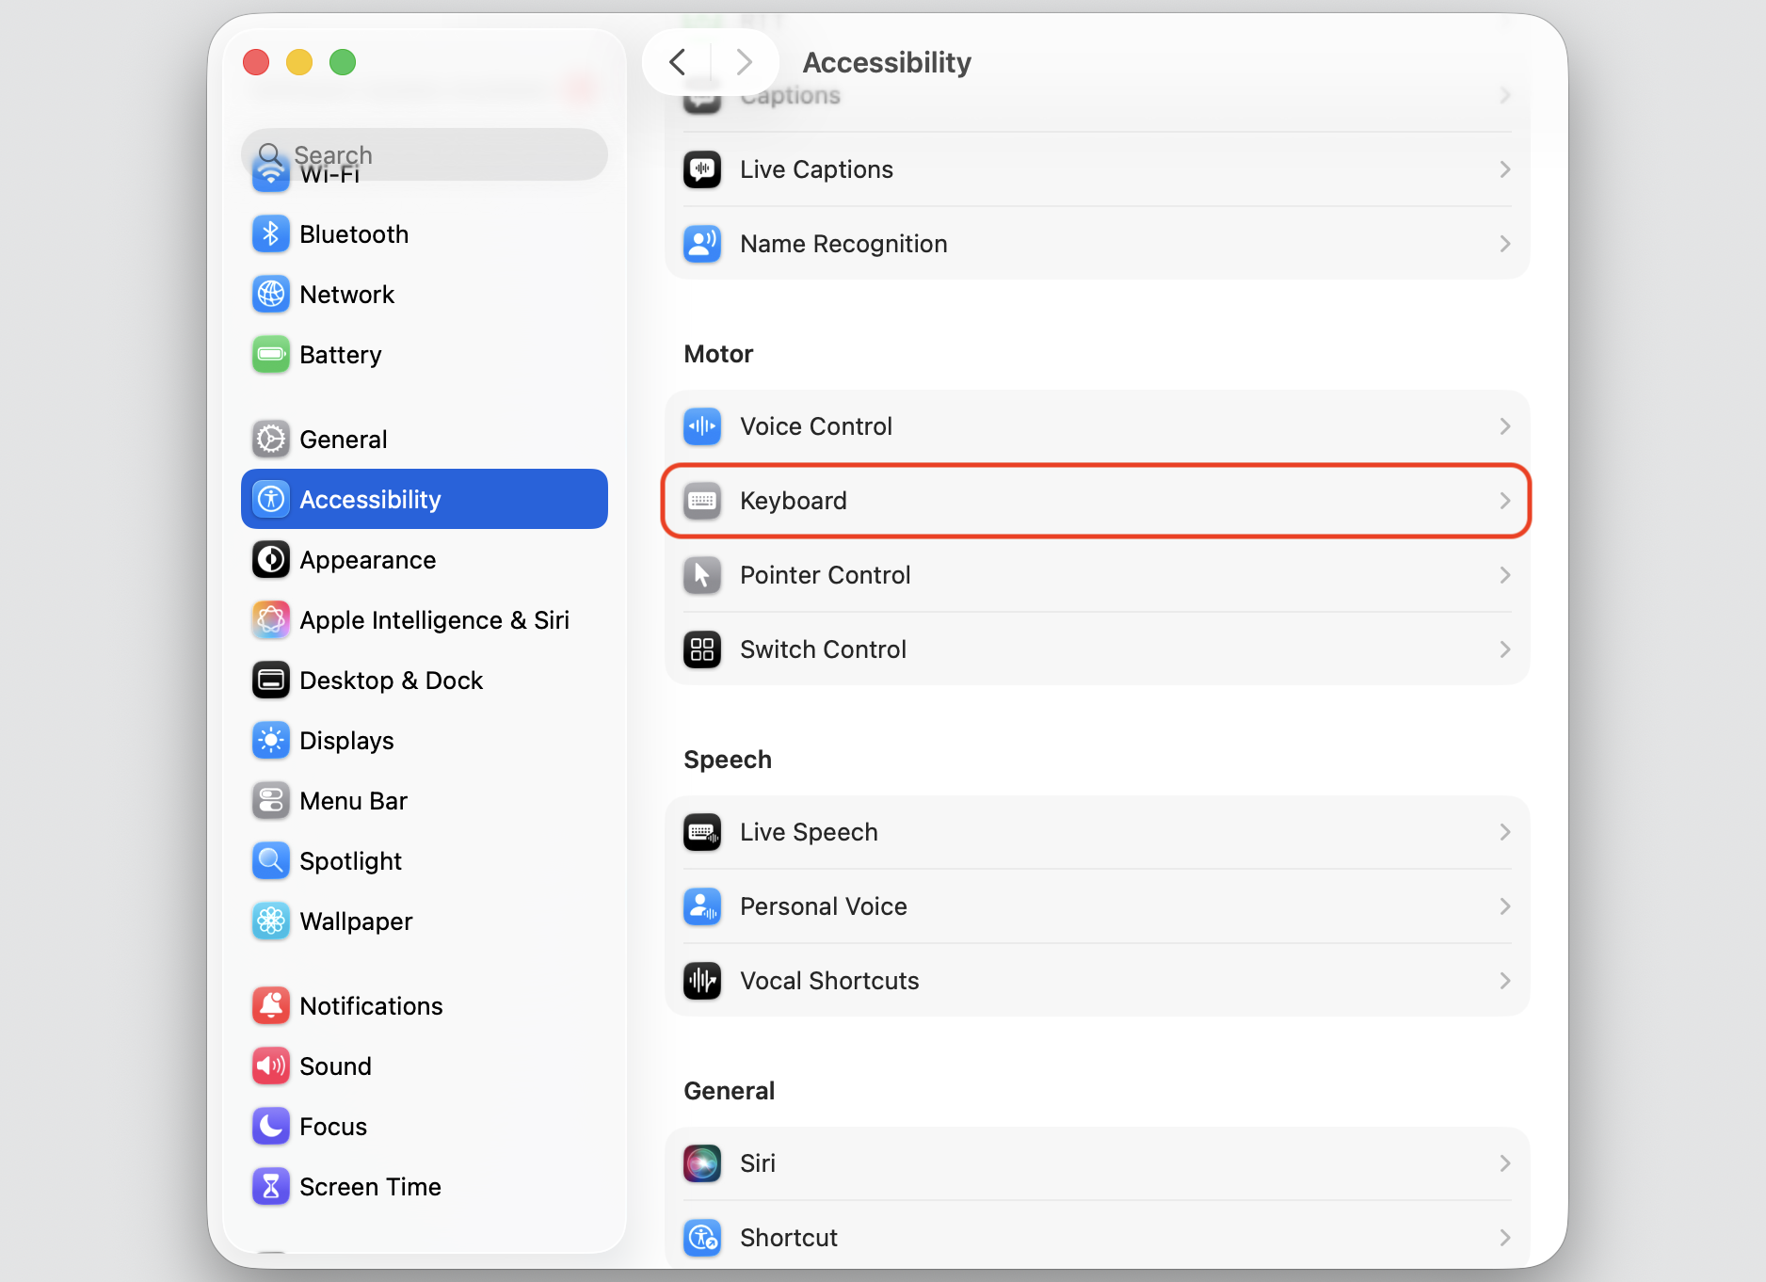Viewport: 1766px width, 1282px height.
Task: Click the Spotlight magnifier icon
Action: coord(271,861)
